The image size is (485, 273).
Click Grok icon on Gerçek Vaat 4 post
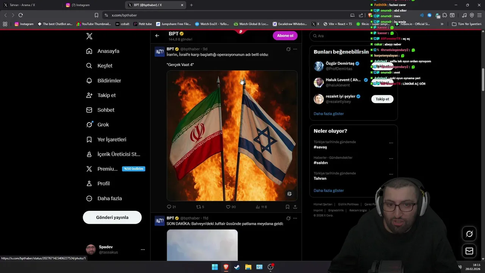pos(288,49)
